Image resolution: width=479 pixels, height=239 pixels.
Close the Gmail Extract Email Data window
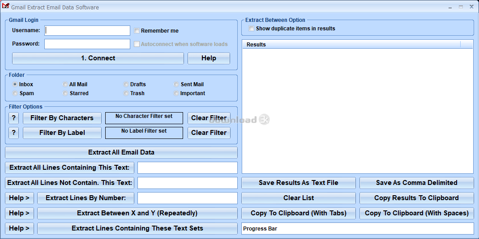coord(471,7)
